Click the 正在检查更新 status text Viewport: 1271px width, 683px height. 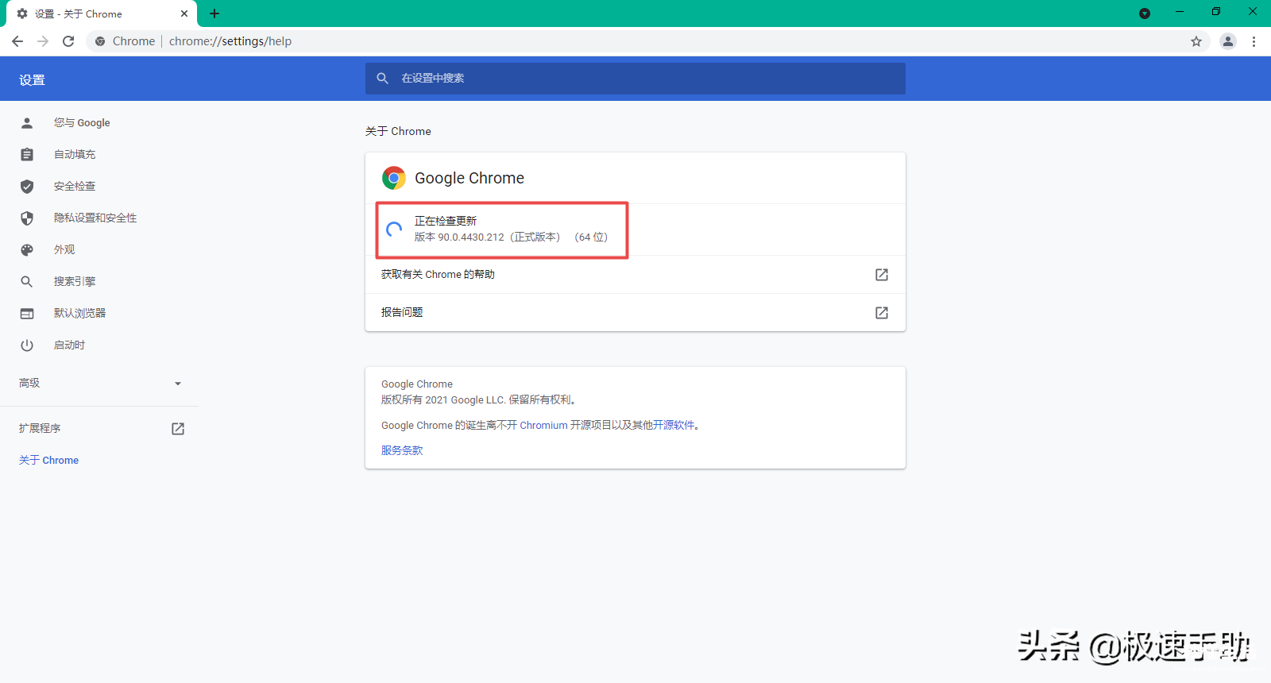click(446, 222)
